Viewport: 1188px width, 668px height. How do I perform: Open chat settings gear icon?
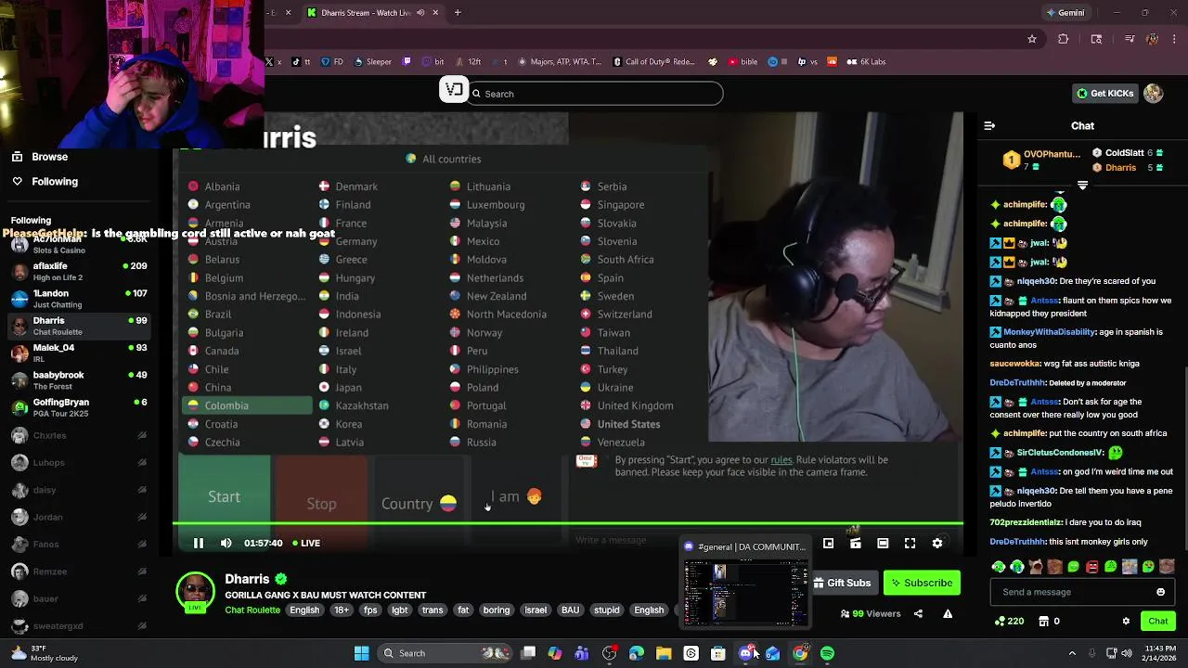(x=1126, y=621)
